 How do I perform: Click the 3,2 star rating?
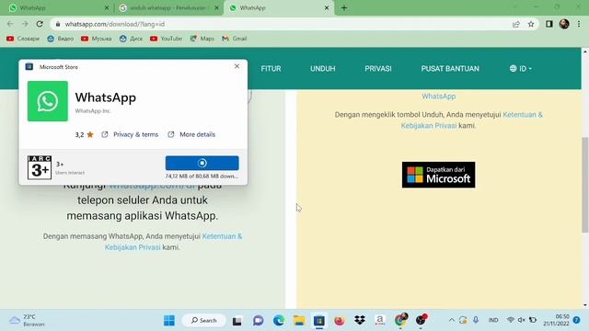(84, 134)
